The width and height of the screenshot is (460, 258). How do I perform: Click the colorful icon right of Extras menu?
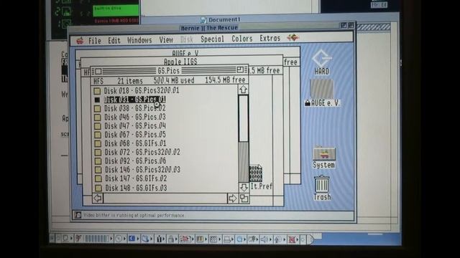click(x=293, y=38)
